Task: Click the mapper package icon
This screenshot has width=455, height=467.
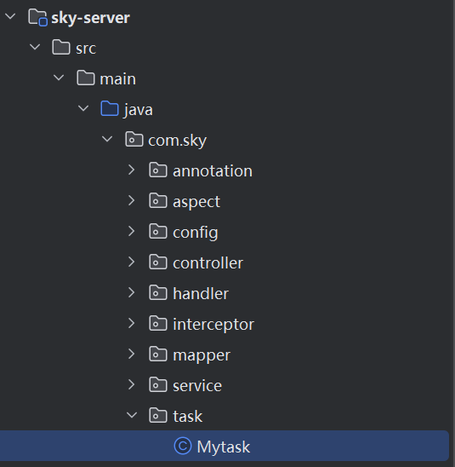Action: (158, 354)
